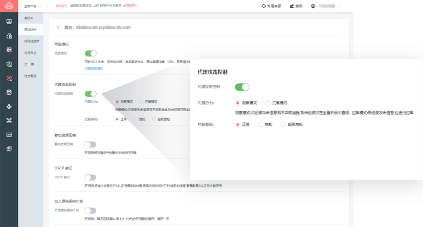
Task: Click the fee icon beside 费用
Action: [291, 6]
